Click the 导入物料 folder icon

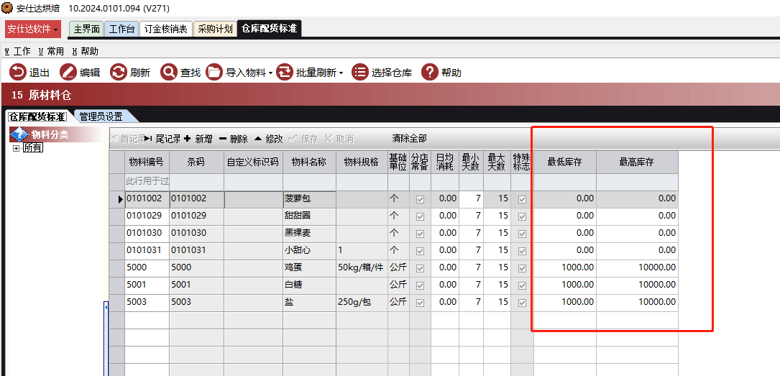pyautogui.click(x=214, y=73)
